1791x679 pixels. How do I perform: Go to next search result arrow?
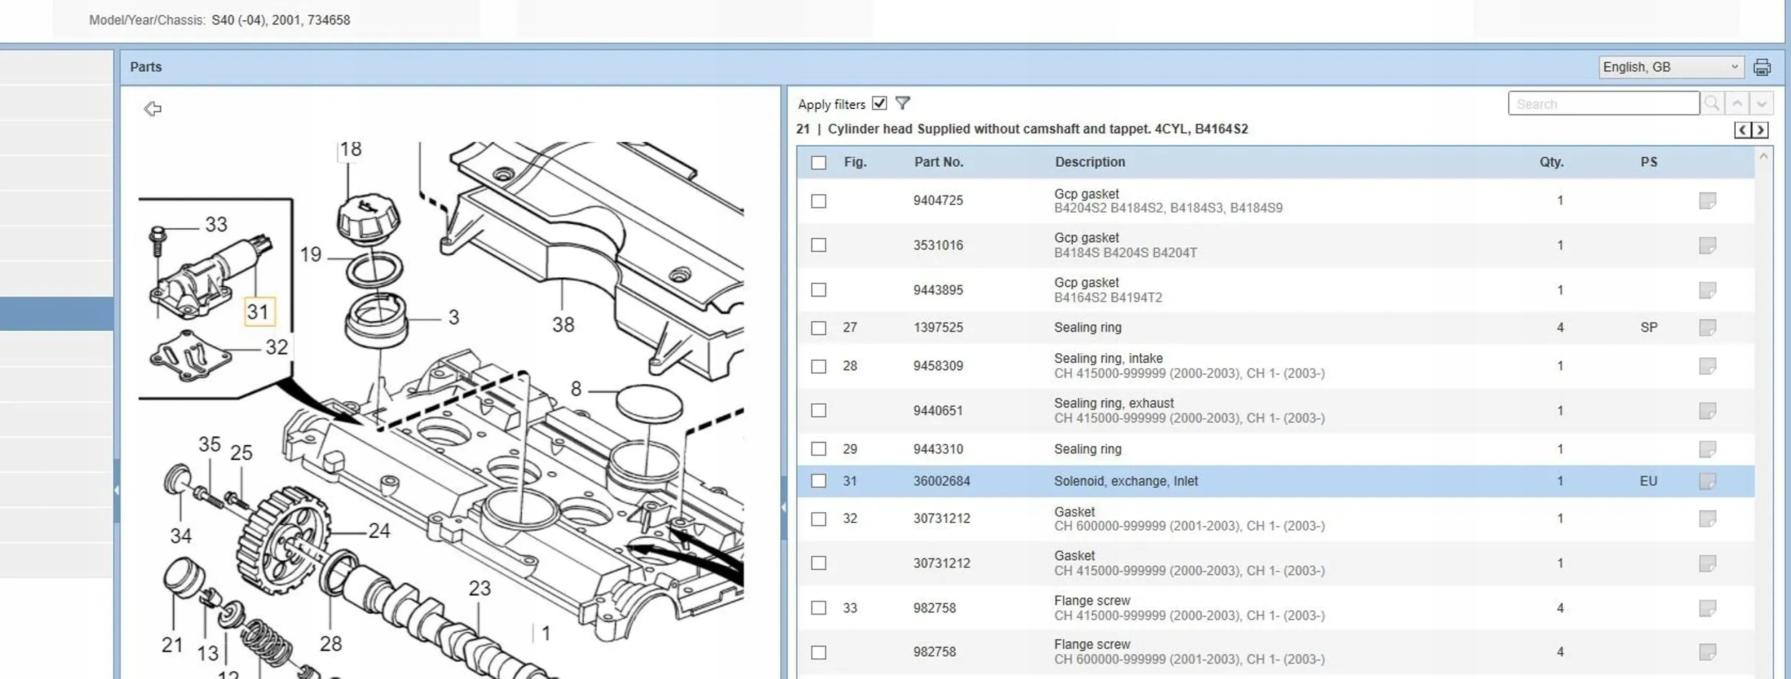1762,104
